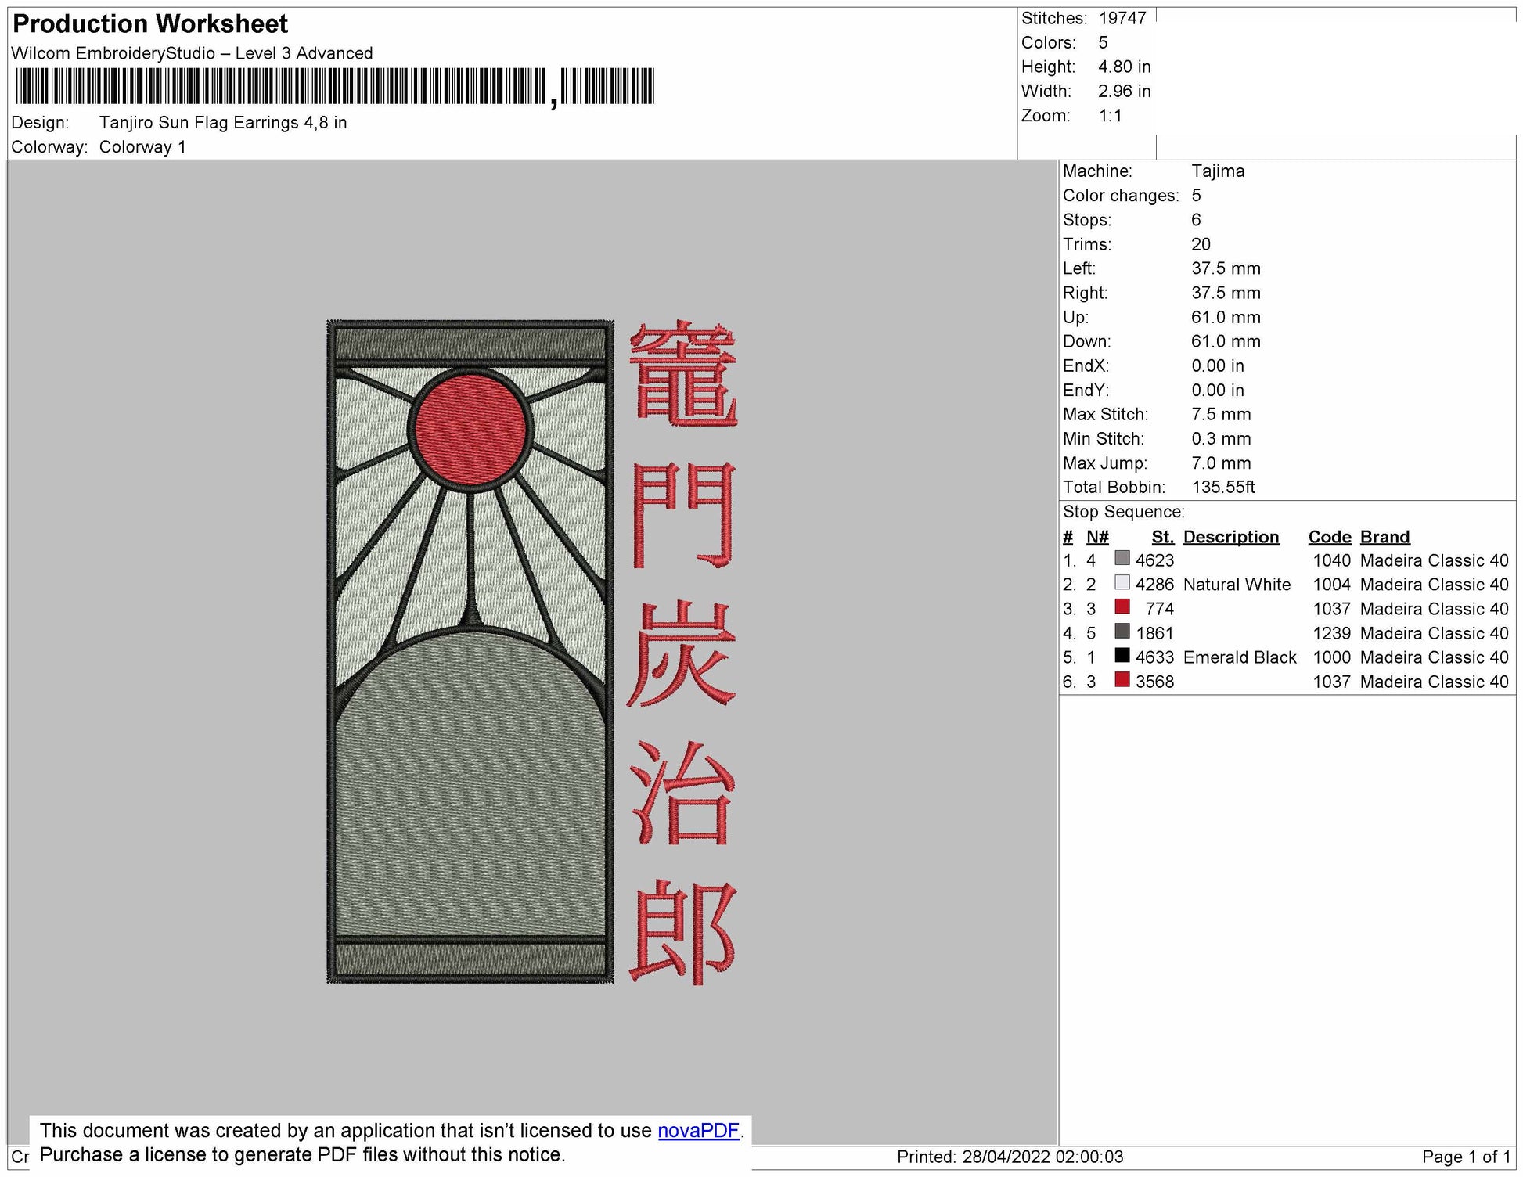
Task: Click thread code '1000'
Action: point(1332,657)
